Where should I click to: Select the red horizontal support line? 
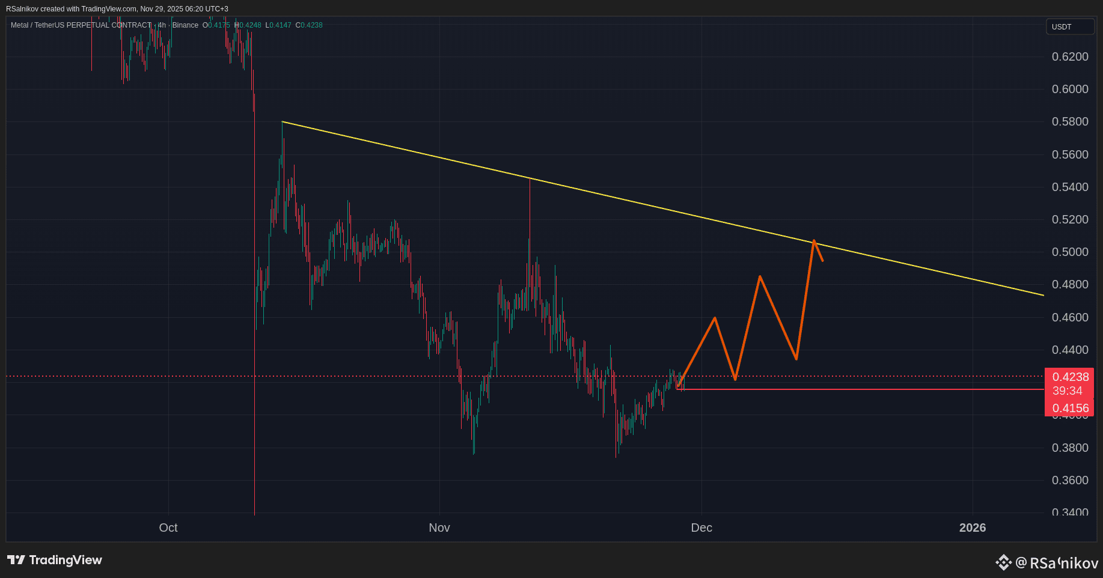tap(860, 389)
